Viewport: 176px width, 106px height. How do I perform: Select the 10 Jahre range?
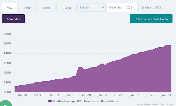point(66,7)
